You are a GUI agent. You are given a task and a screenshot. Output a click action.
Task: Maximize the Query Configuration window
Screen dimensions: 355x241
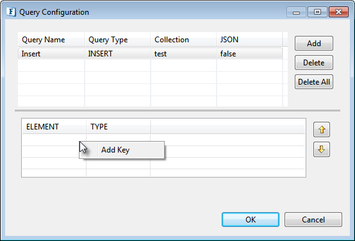pos(317,12)
